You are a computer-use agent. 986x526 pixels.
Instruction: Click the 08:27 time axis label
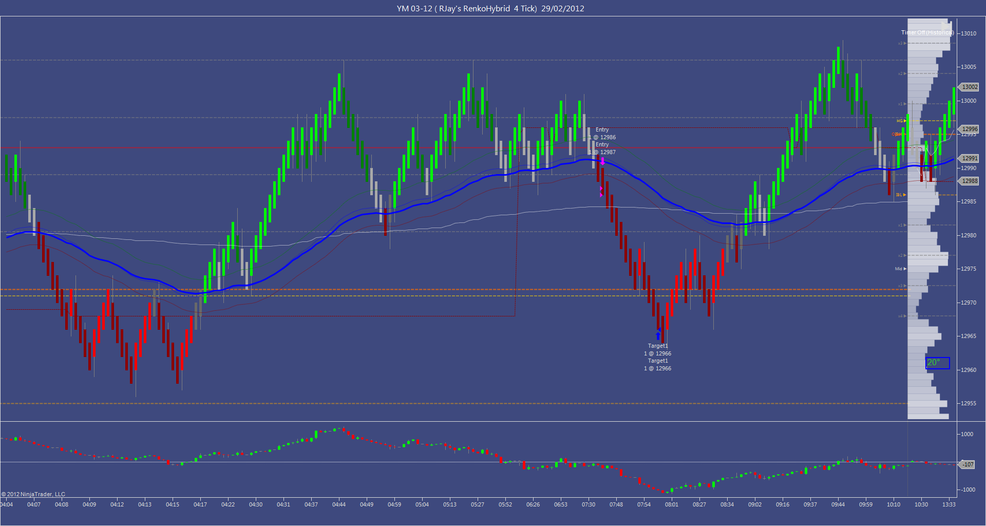click(x=699, y=504)
